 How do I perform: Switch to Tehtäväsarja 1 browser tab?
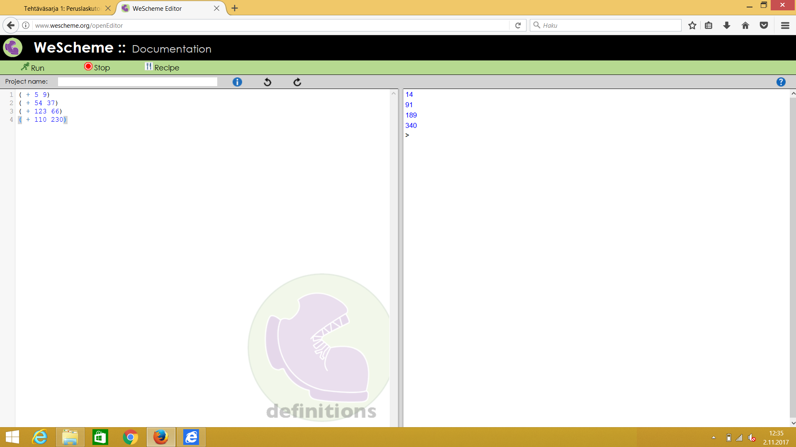pyautogui.click(x=61, y=8)
